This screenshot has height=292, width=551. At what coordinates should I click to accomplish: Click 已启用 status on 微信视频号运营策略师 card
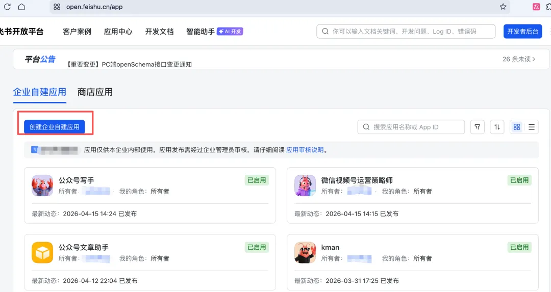tap(519, 180)
